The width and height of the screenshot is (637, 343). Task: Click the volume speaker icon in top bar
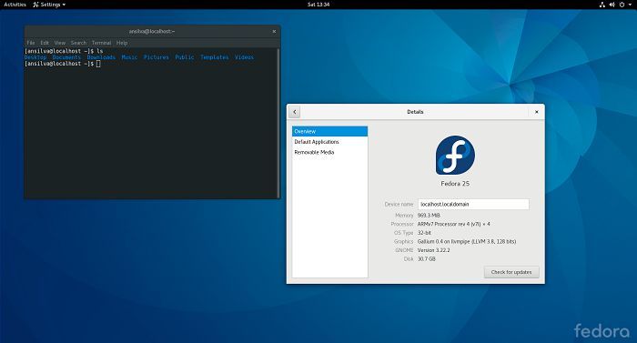pos(612,5)
